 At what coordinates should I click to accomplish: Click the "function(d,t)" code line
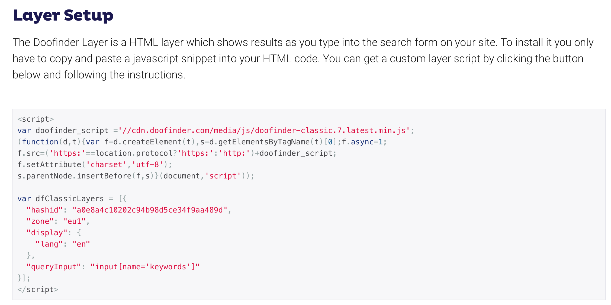coord(202,142)
